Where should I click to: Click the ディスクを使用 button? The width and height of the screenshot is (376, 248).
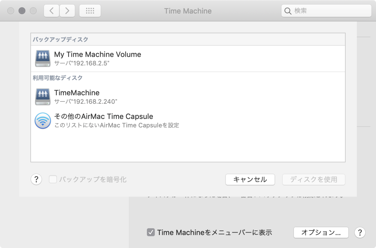314,180
